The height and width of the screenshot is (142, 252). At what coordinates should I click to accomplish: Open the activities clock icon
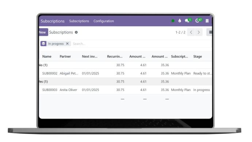[x=197, y=21]
